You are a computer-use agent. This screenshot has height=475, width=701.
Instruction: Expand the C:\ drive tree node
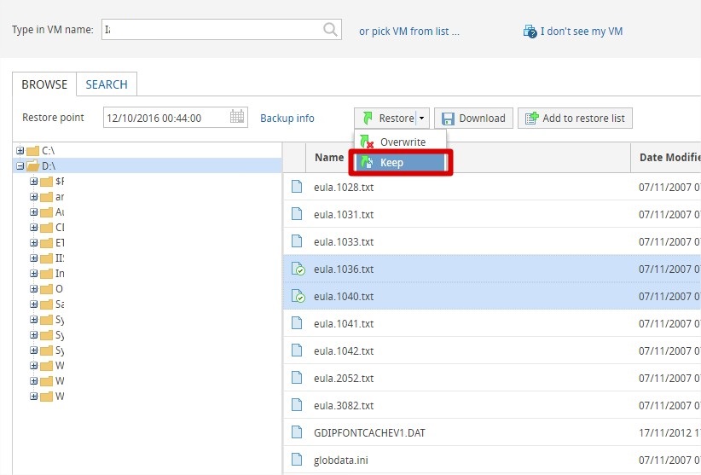click(20, 150)
